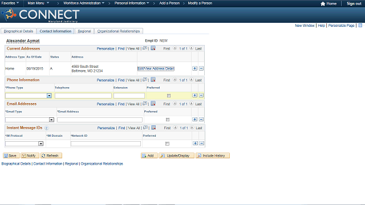Click View All in Phone Information header
Viewport: 365px width, 205px height.
133,80
